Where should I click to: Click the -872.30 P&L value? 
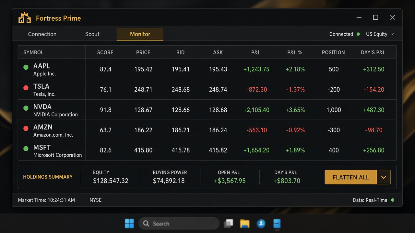point(257,90)
